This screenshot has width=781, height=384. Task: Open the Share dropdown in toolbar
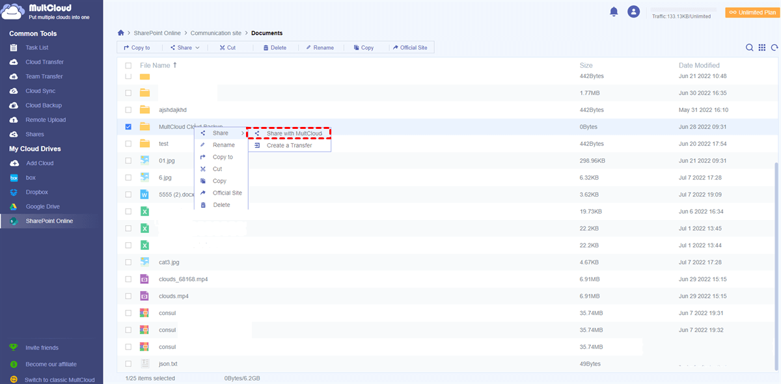(x=185, y=48)
